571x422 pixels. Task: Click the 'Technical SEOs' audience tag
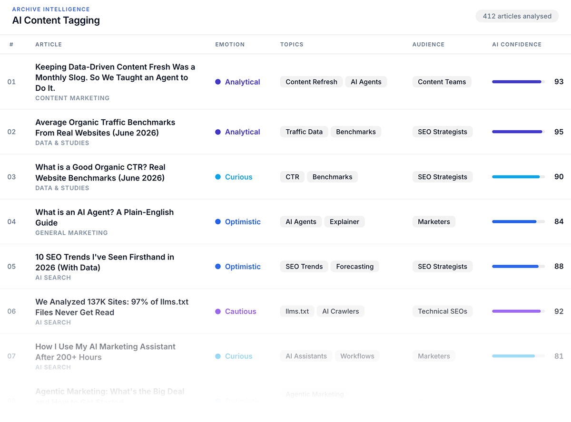point(443,311)
